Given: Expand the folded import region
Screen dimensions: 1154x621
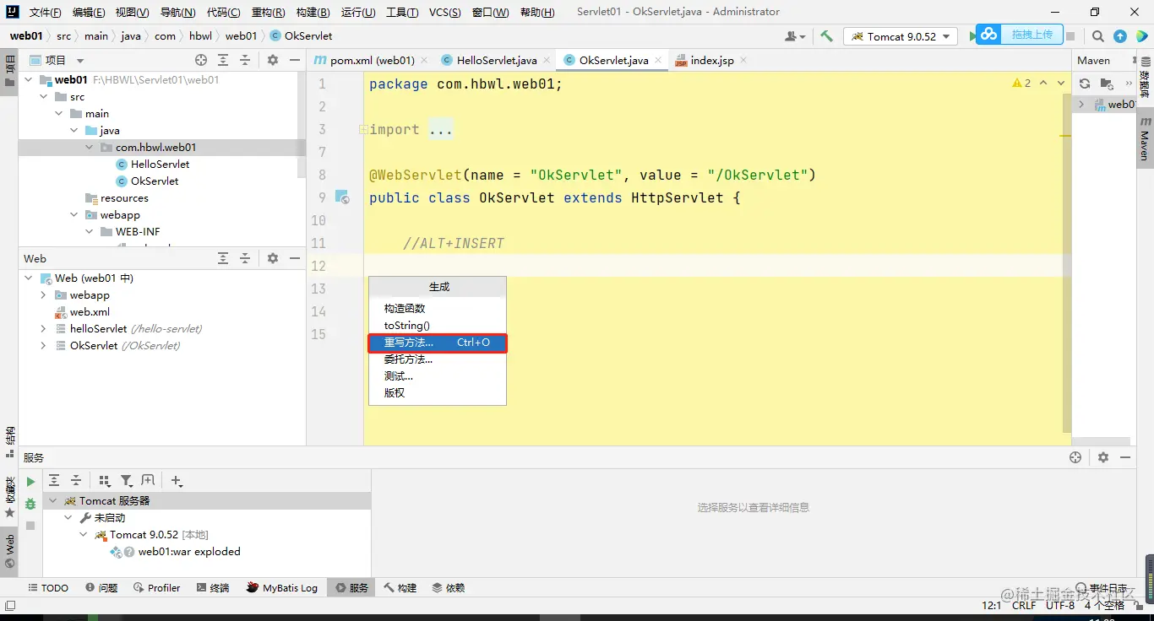Looking at the screenshot, I should coord(362,129).
